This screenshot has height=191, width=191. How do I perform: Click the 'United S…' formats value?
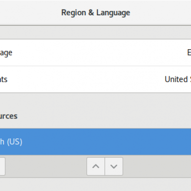tap(178, 79)
